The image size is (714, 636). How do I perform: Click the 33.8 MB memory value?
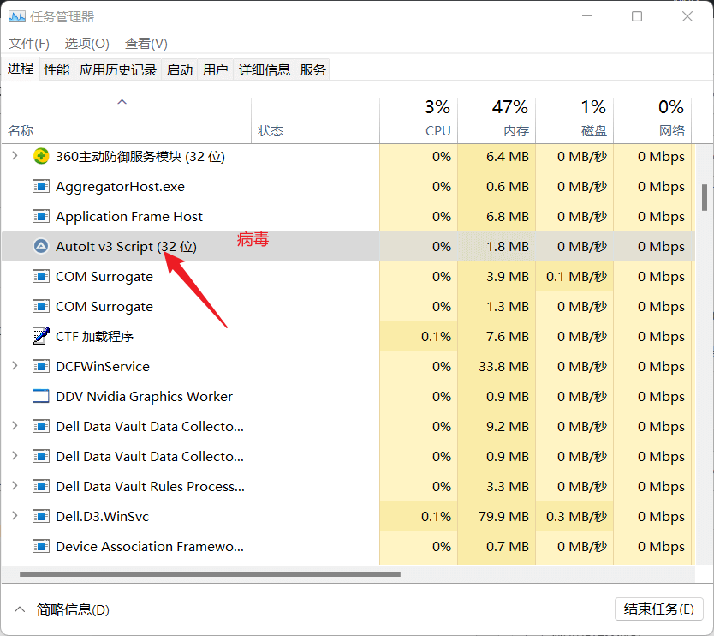503,367
